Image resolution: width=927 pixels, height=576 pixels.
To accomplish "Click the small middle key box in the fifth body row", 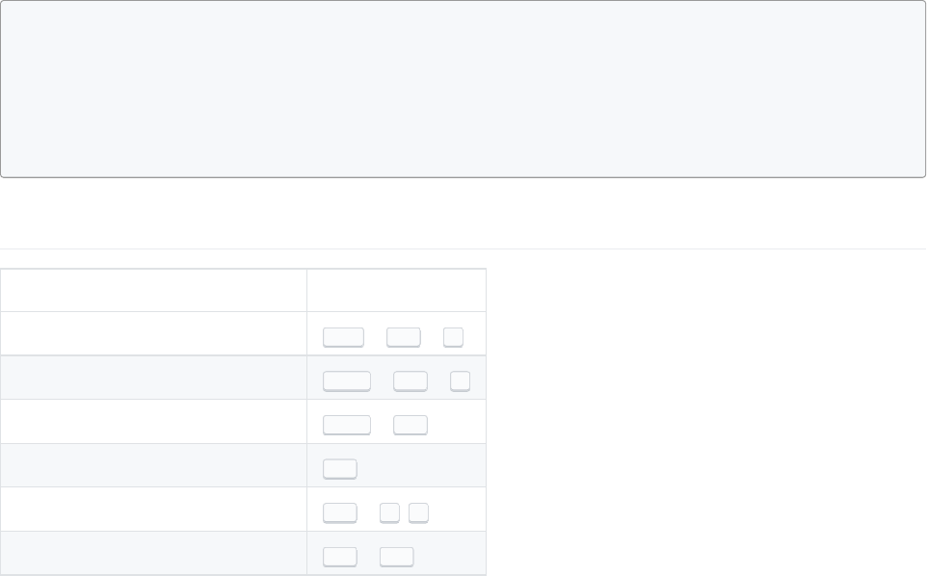I will tap(389, 512).
